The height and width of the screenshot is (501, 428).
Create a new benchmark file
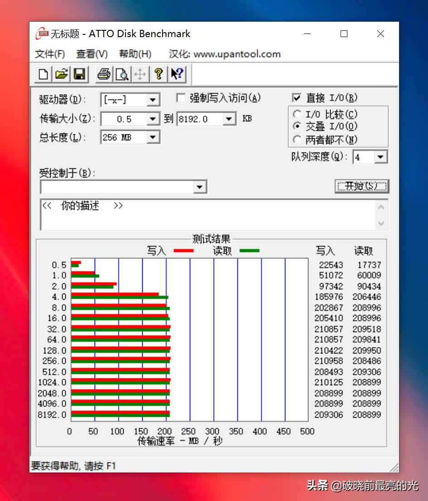pyautogui.click(x=42, y=74)
